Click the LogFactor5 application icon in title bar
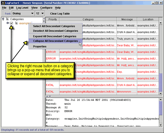This screenshot has height=133, width=164. 3,3
